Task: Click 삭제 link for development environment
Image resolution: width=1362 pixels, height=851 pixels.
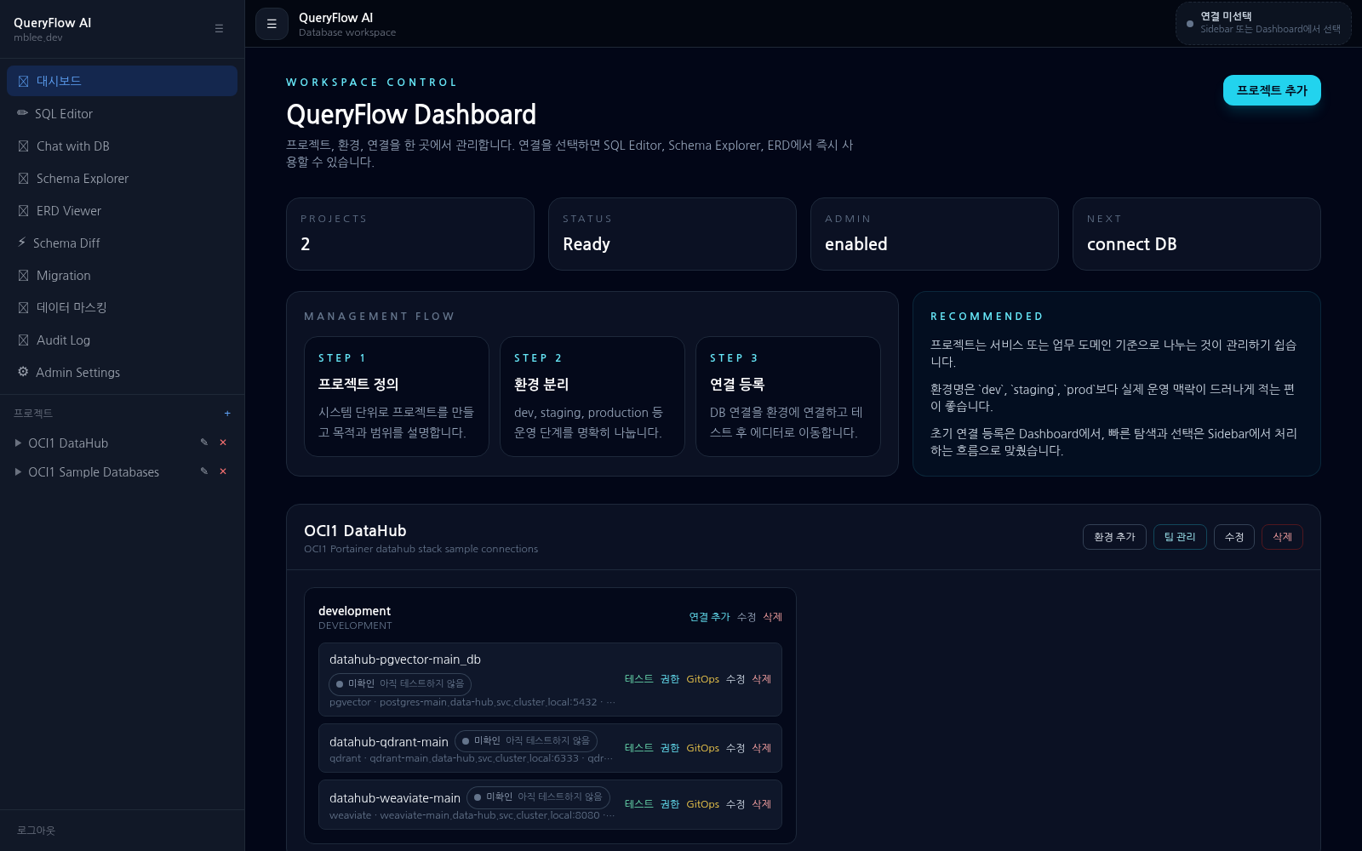Action: (x=772, y=617)
